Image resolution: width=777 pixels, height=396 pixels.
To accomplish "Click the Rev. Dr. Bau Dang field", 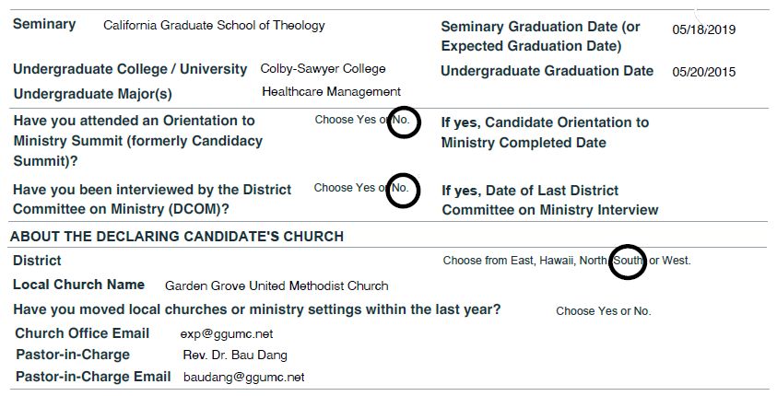I will [235, 355].
